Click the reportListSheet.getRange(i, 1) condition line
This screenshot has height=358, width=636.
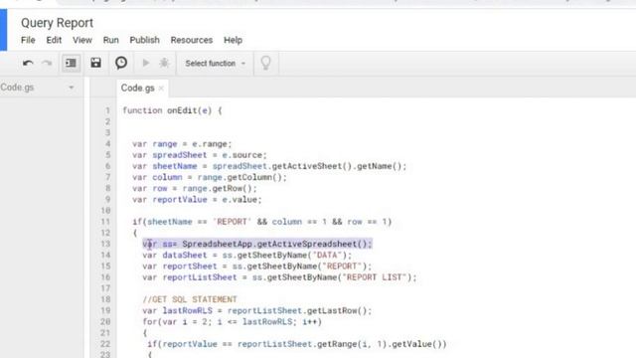pos(296,344)
